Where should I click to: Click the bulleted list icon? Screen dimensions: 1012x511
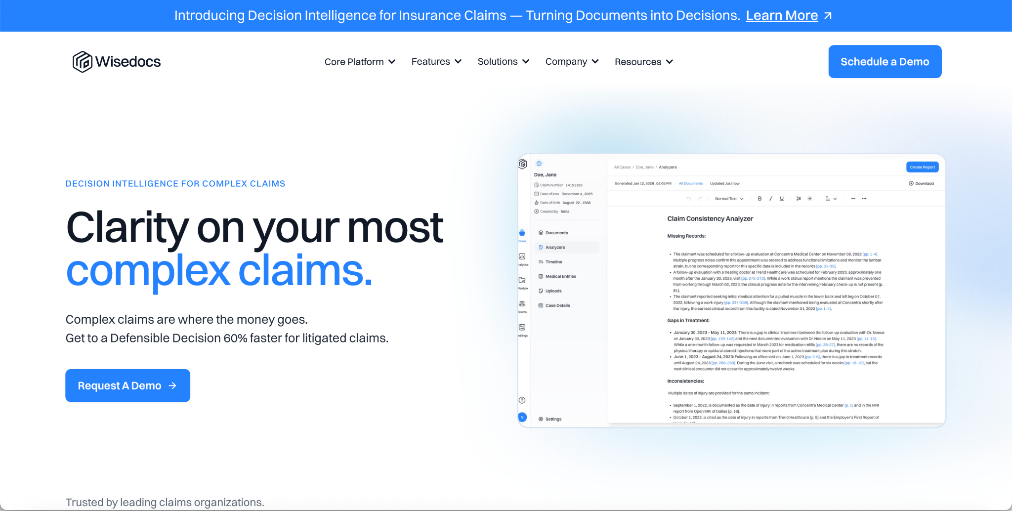(809, 199)
